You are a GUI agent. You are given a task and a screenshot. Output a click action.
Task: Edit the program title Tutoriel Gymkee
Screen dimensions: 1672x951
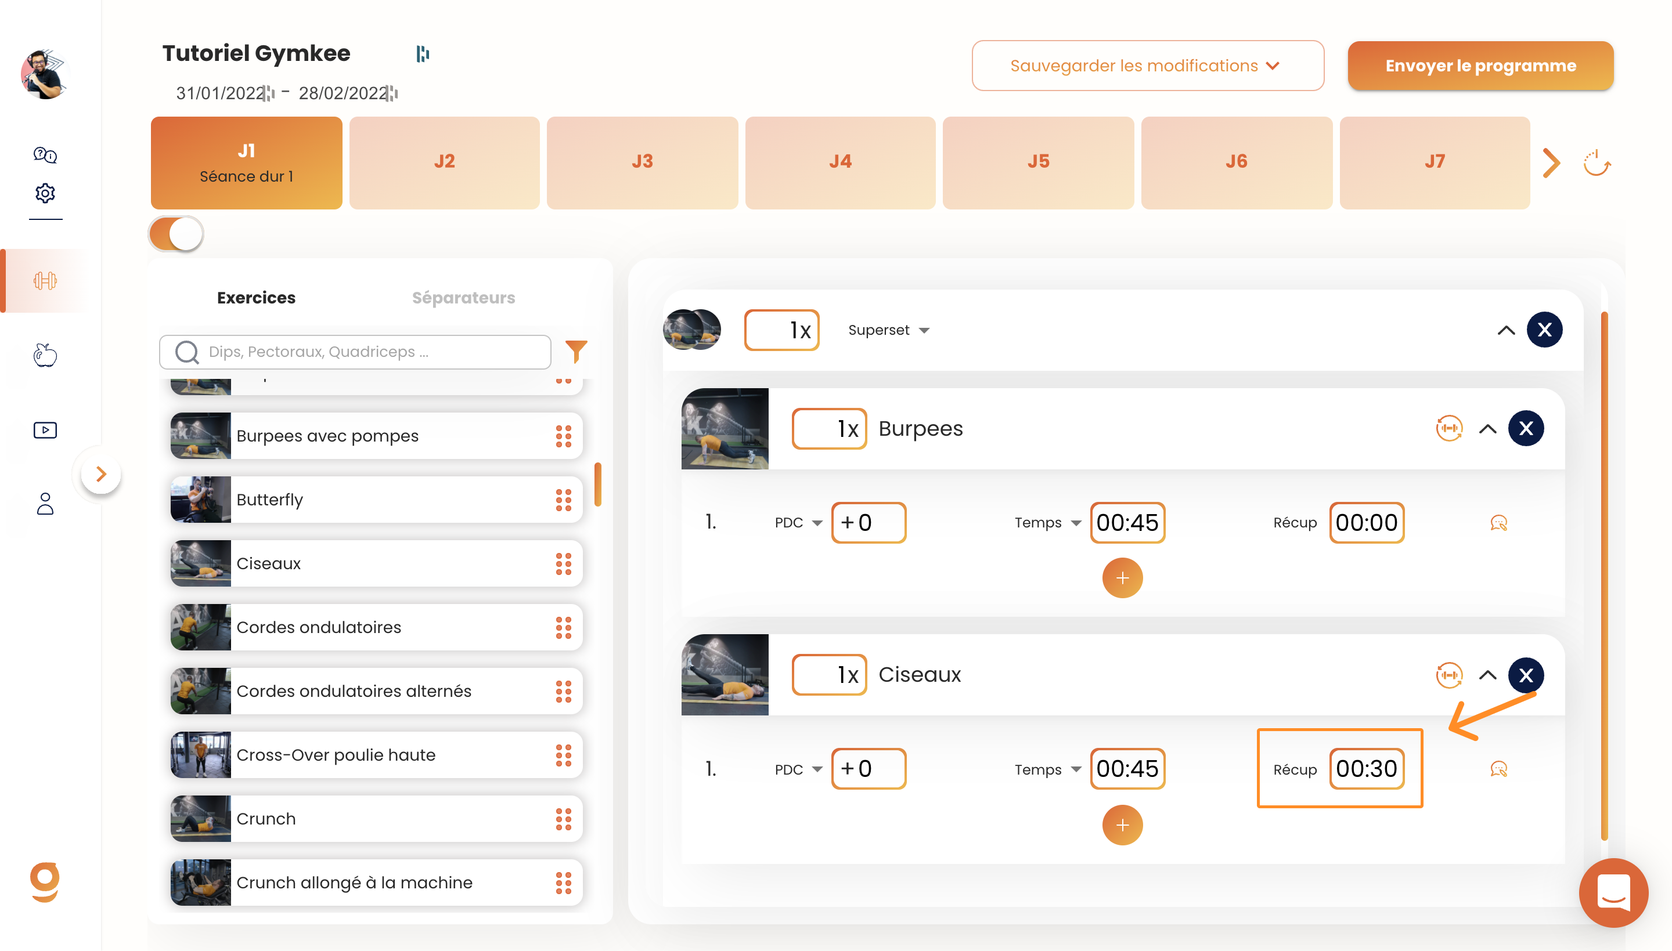tap(256, 53)
